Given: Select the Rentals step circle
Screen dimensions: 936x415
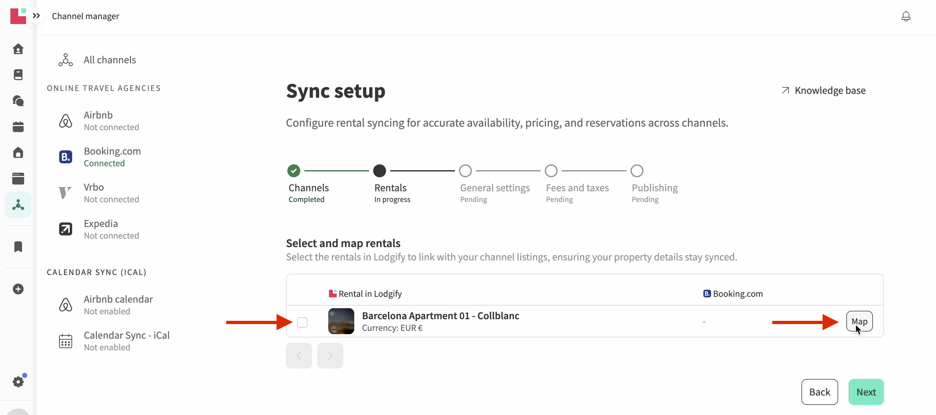Looking at the screenshot, I should point(379,171).
